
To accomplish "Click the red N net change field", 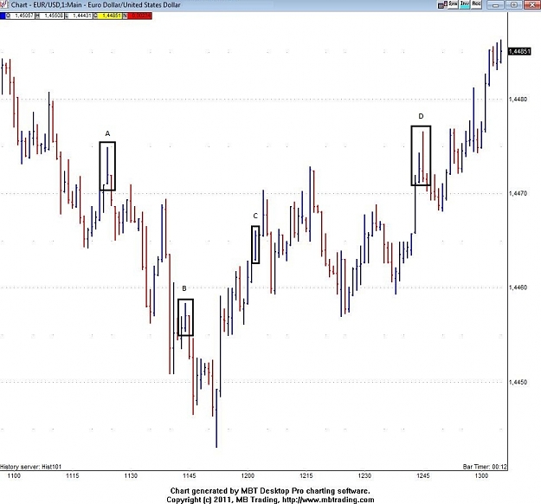I will coord(139,16).
